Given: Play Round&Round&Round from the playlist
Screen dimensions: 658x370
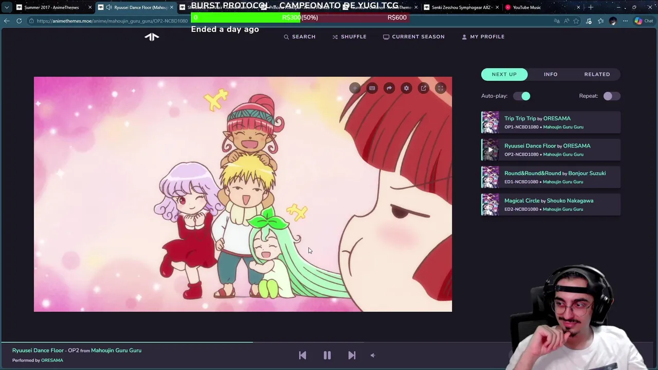Looking at the screenshot, I should [x=533, y=173].
